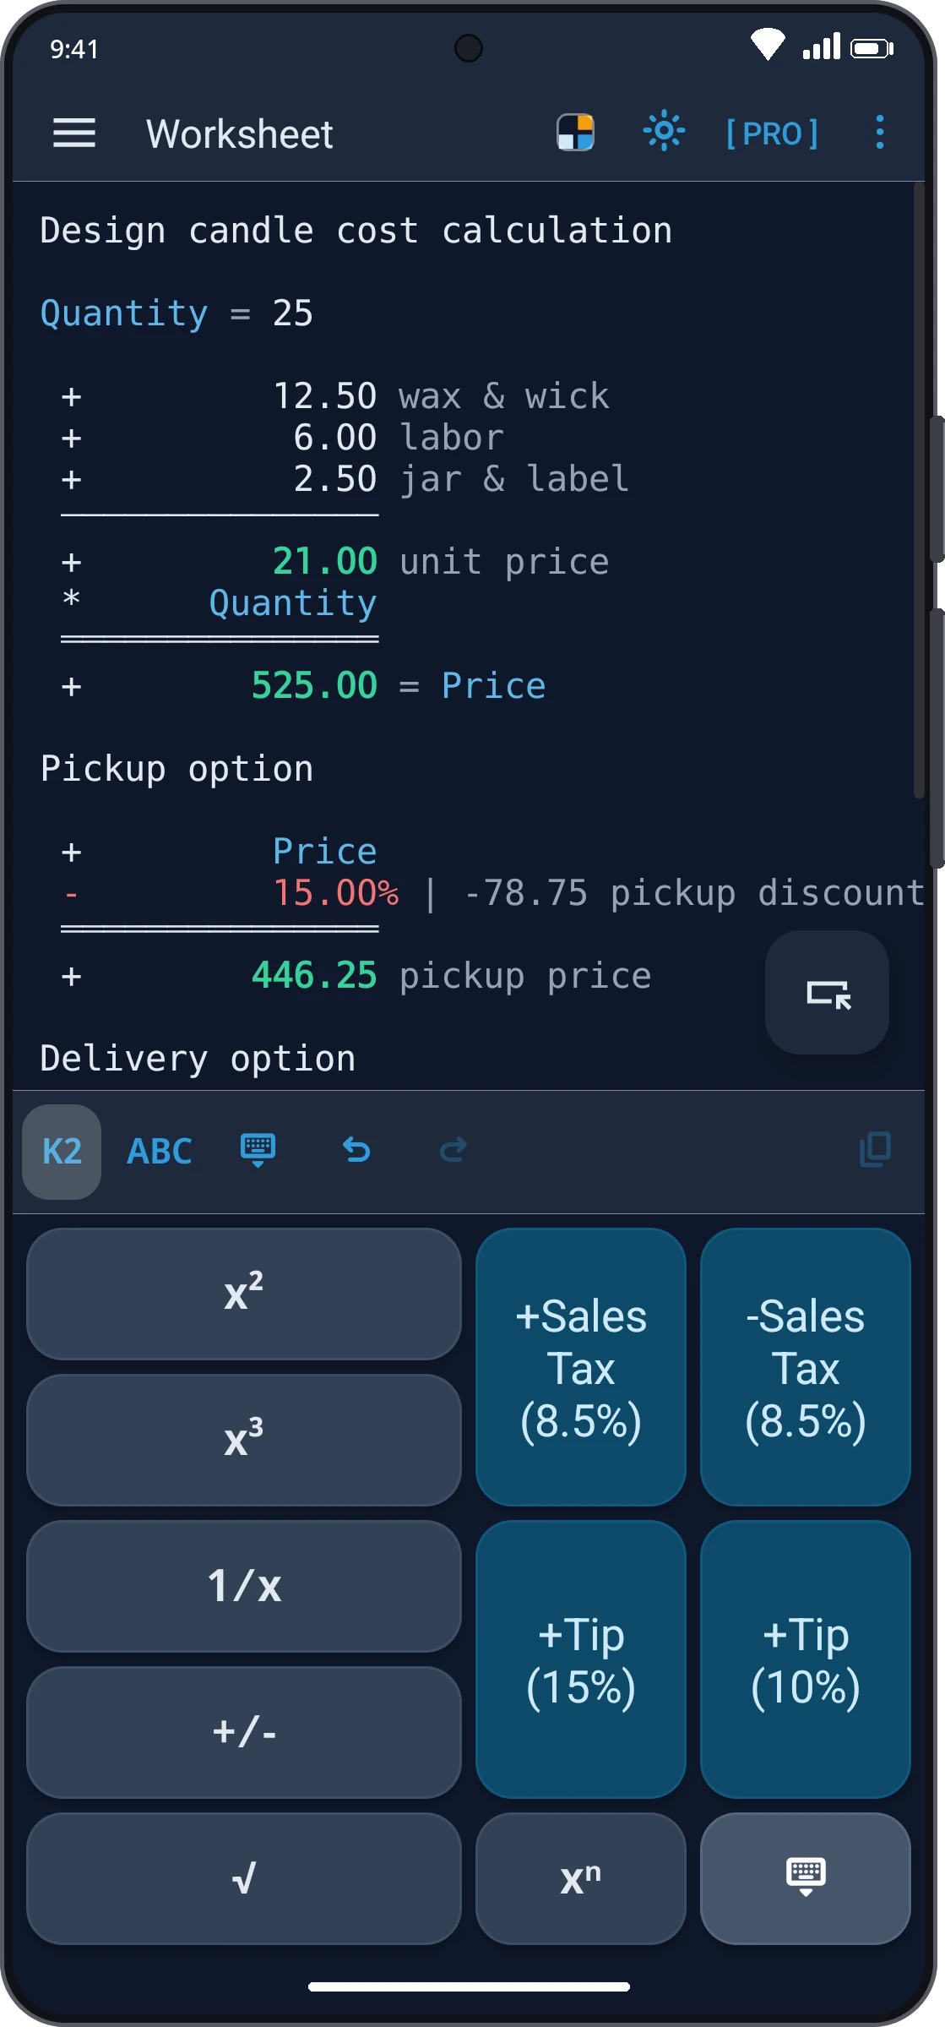Image resolution: width=945 pixels, height=2027 pixels.
Task: Open the hamburger navigation menu
Action: (74, 133)
